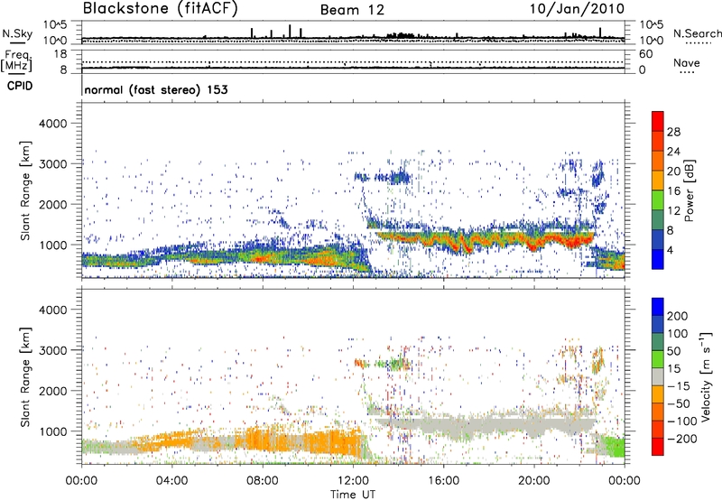Click the "-200" Velocity scale label
The image size is (722, 500).
point(681,439)
